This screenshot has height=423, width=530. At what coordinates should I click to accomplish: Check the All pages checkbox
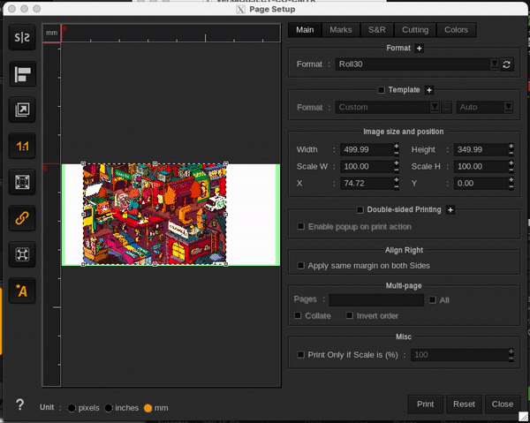coord(432,299)
